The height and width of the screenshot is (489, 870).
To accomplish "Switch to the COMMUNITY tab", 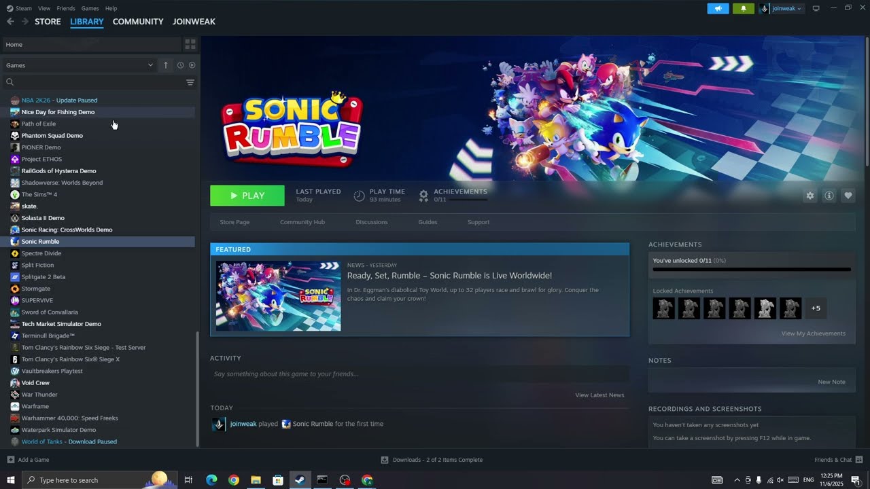I will tap(138, 22).
